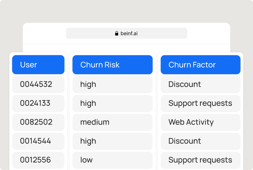Select the low churn risk cell
The width and height of the screenshot is (253, 170).
[112, 160]
